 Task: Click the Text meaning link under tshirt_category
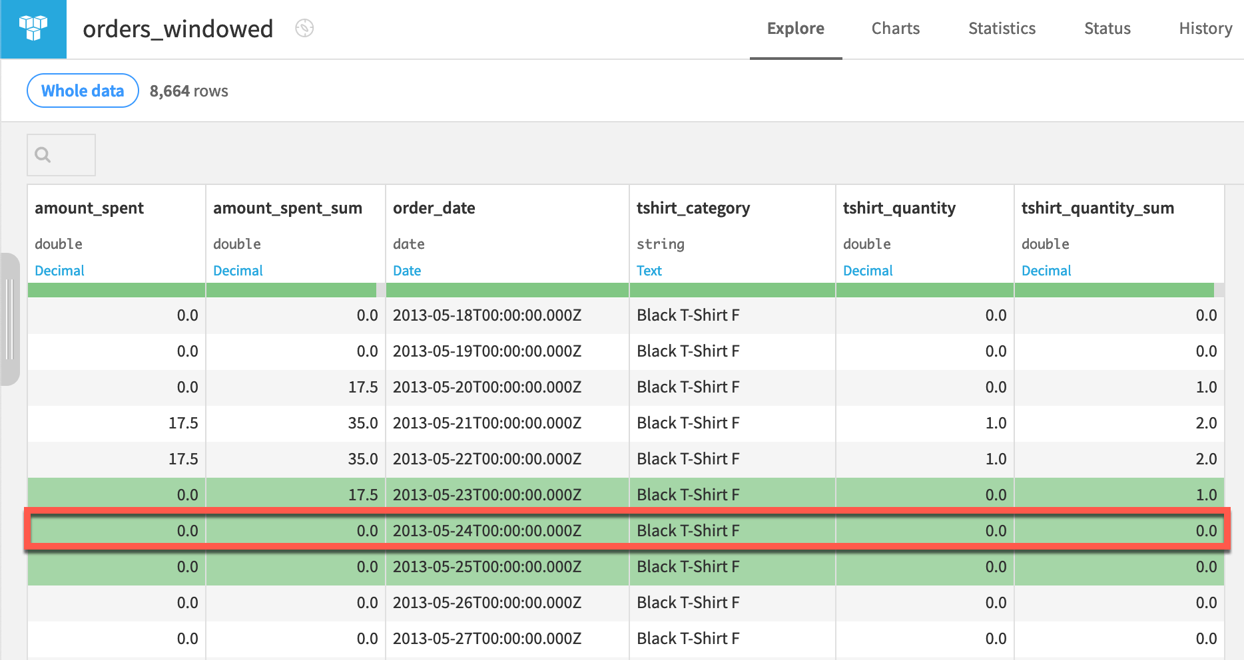coord(649,270)
